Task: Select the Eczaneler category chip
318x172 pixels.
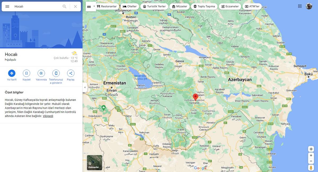Action: [229, 6]
